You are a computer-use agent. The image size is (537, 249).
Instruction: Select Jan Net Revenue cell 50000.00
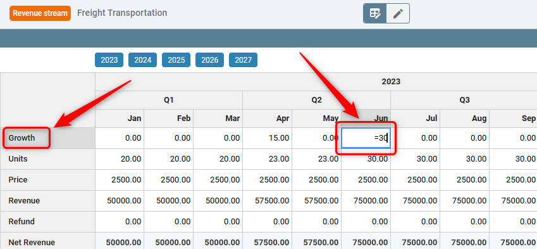click(x=120, y=241)
